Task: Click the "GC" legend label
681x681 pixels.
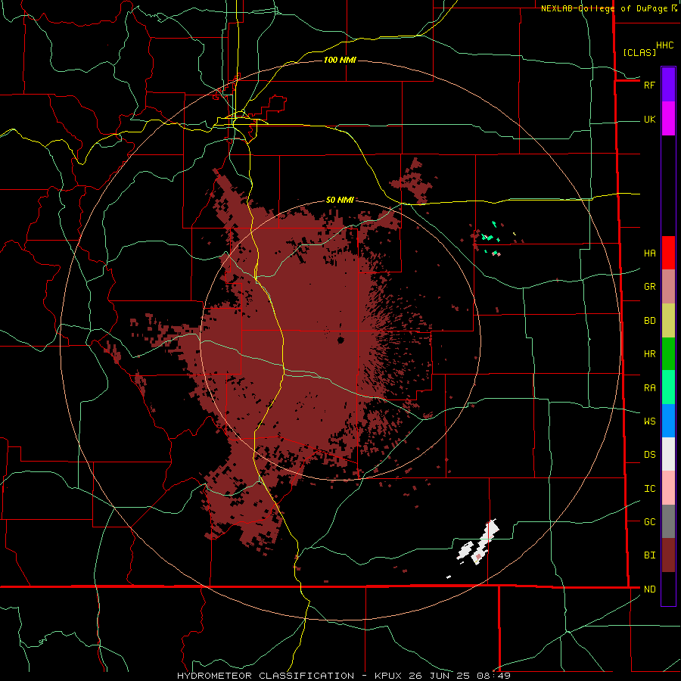Action: [649, 522]
